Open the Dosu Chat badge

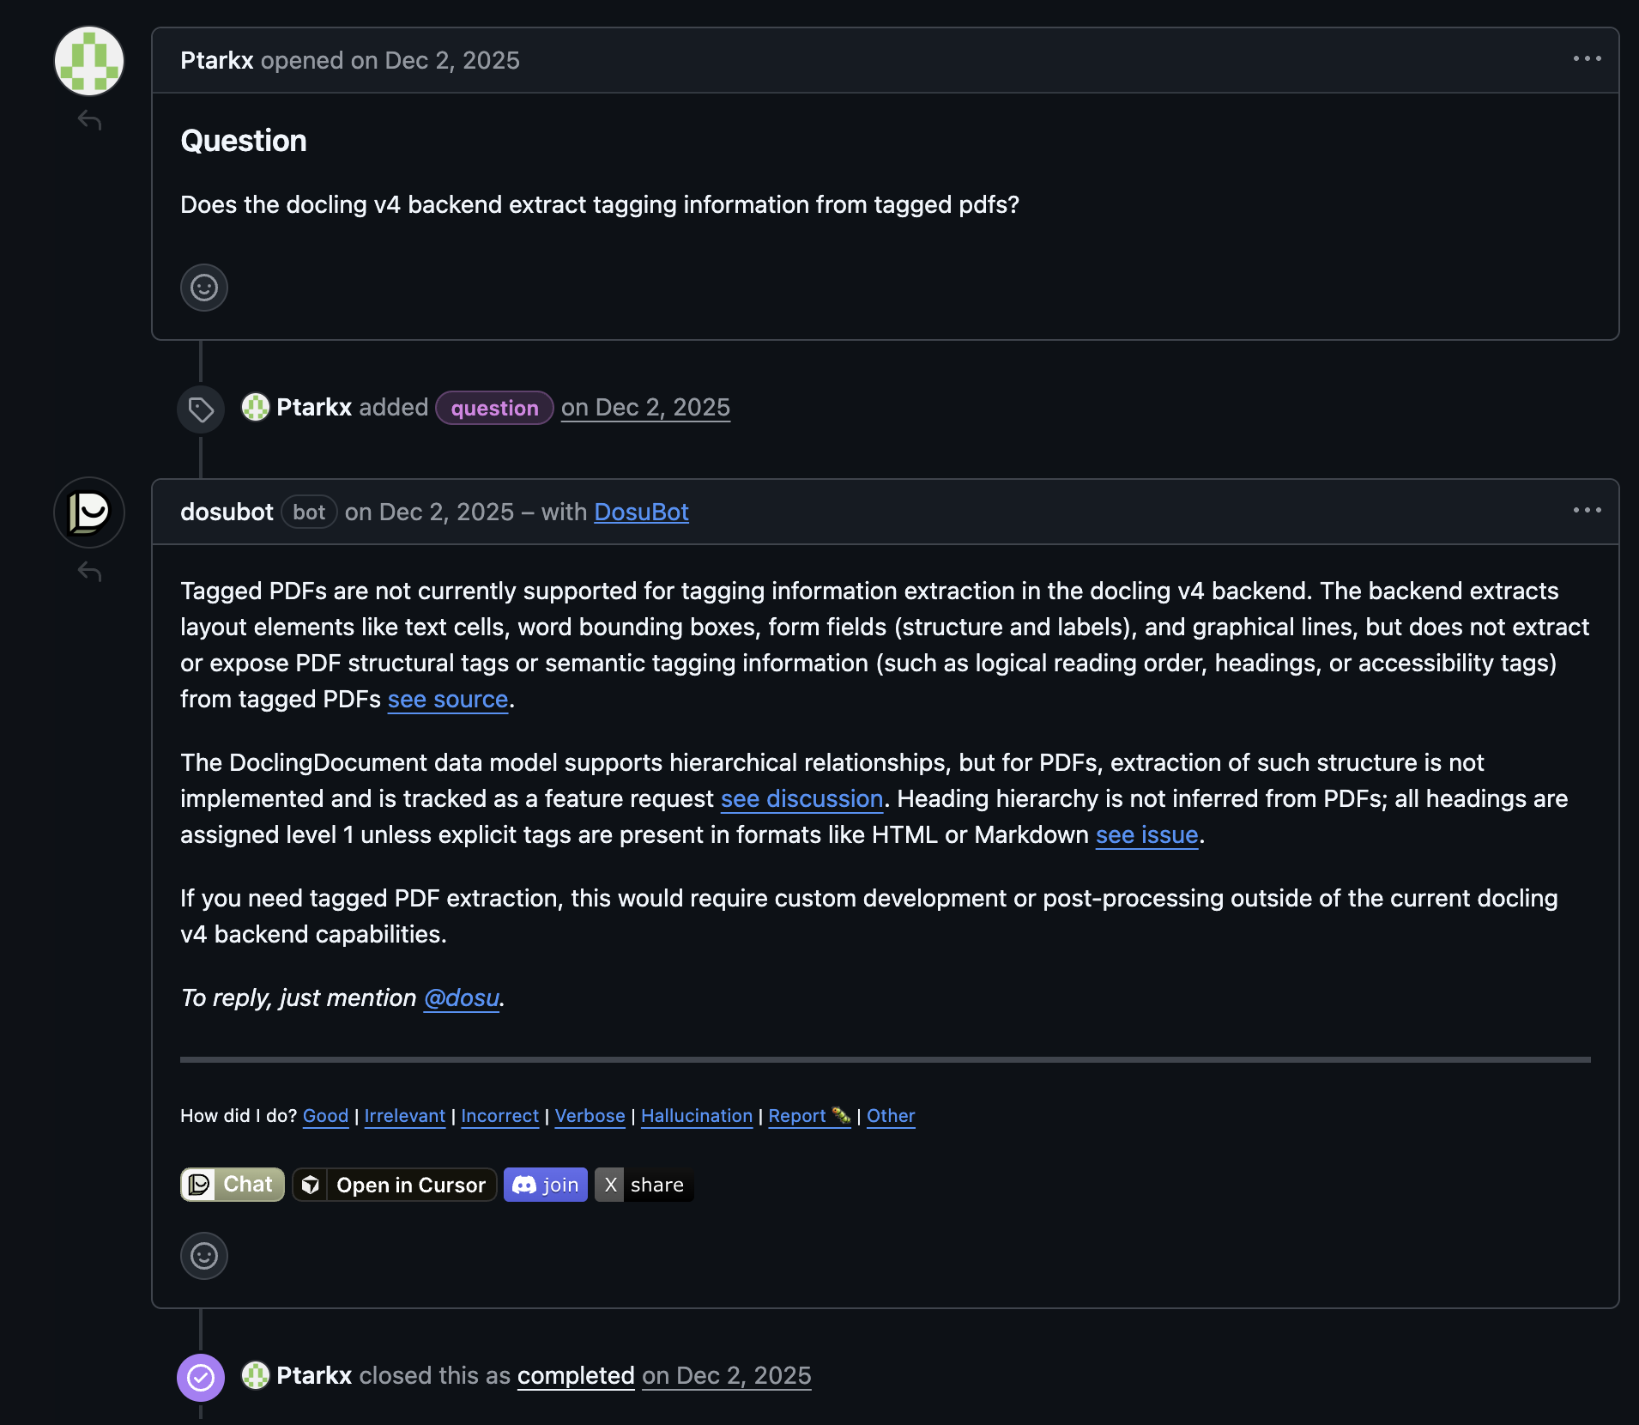232,1185
